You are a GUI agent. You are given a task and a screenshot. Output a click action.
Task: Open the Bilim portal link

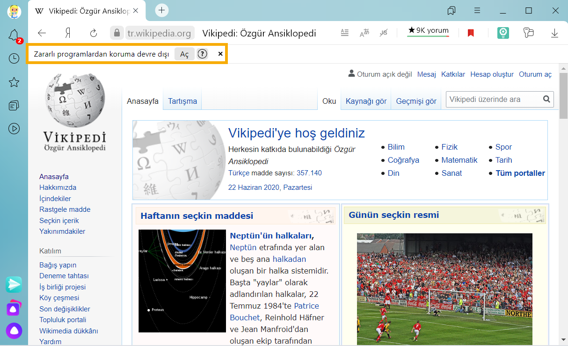point(396,147)
